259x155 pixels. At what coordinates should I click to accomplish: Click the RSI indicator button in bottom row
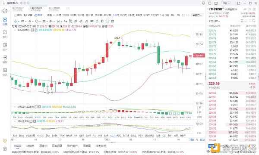click(95, 136)
